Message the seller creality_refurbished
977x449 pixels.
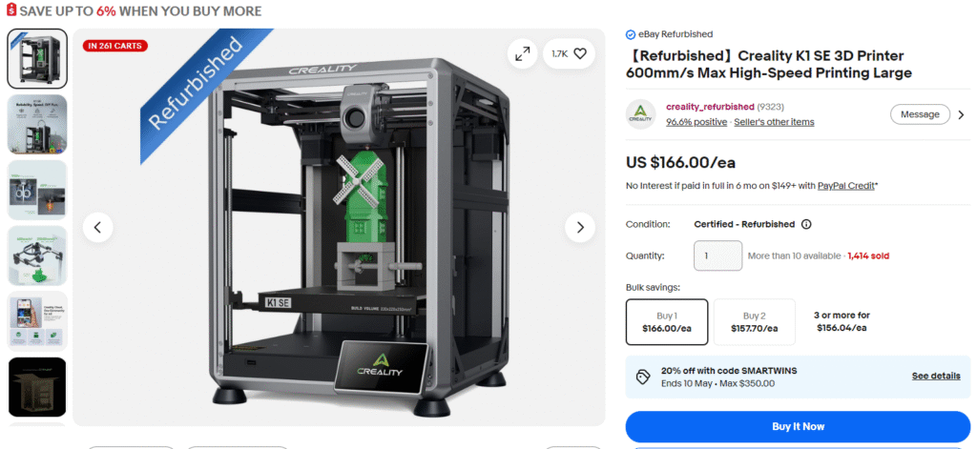pyautogui.click(x=920, y=114)
